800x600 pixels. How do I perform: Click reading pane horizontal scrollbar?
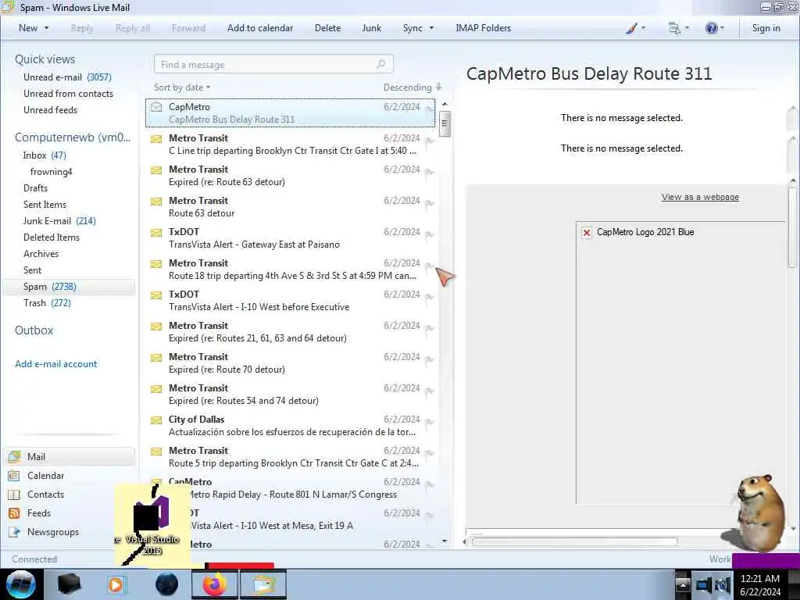click(574, 542)
